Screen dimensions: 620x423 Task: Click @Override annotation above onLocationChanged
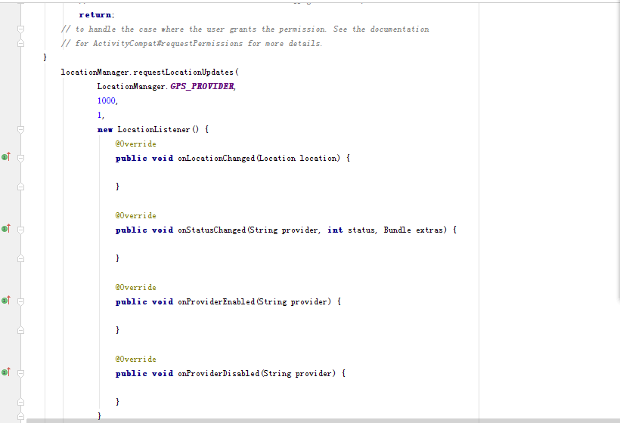point(135,144)
